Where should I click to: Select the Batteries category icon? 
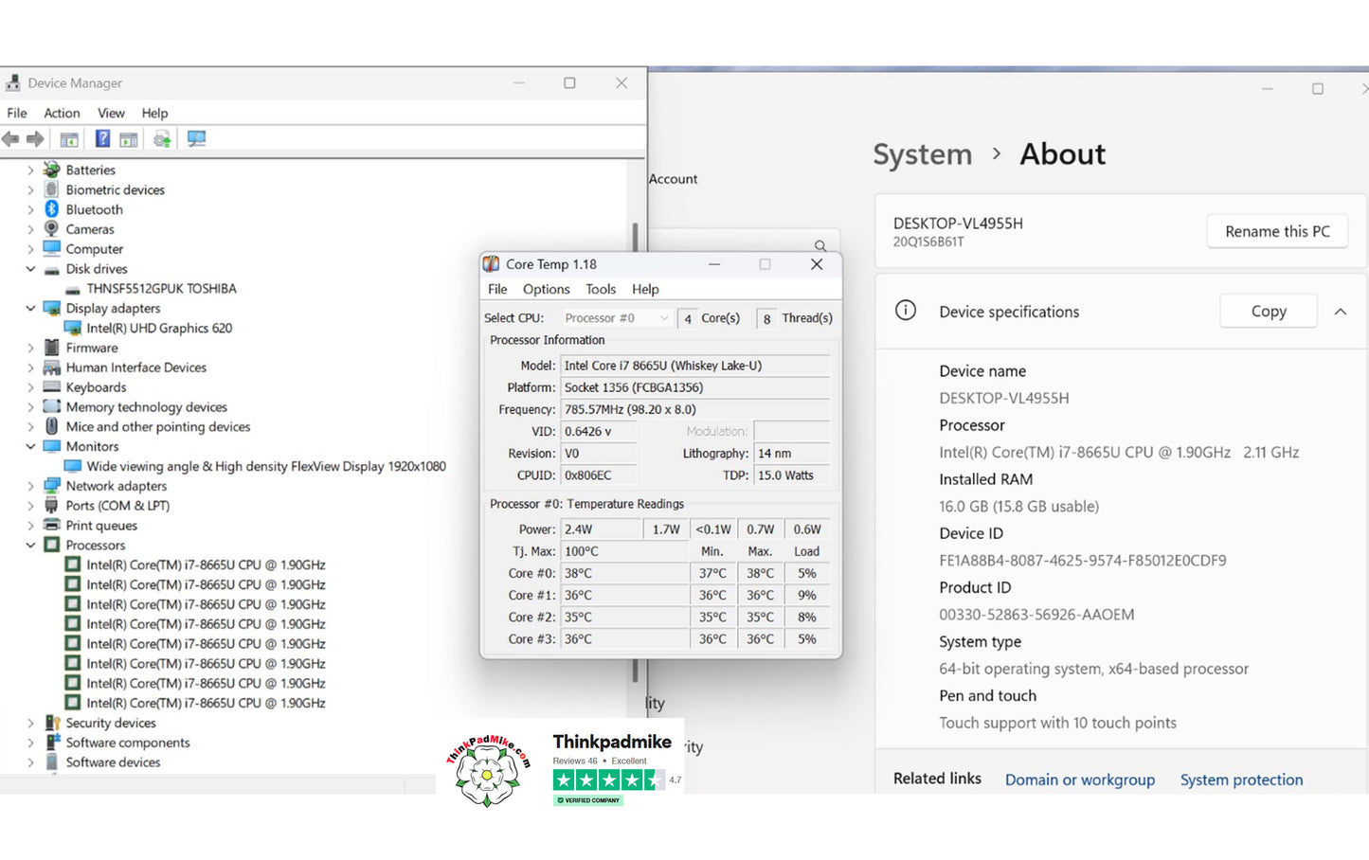coord(52,170)
